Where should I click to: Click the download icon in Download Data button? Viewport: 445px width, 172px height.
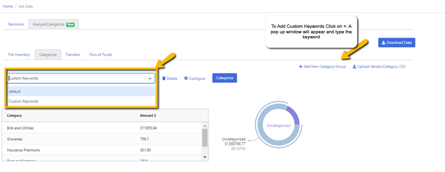coord(383,43)
